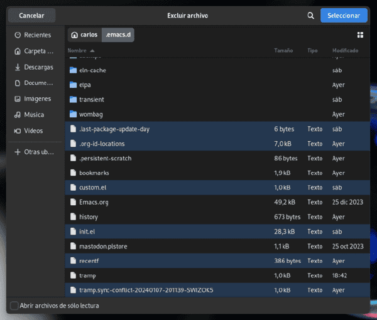
Task: Select the Emacs.org file
Action: tap(217, 202)
